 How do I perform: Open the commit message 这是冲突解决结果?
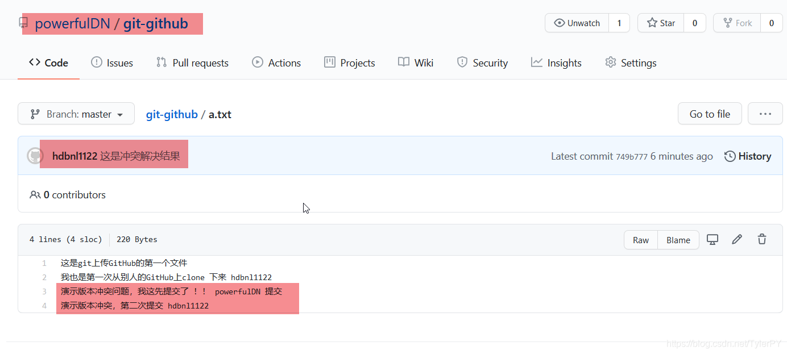(x=140, y=156)
